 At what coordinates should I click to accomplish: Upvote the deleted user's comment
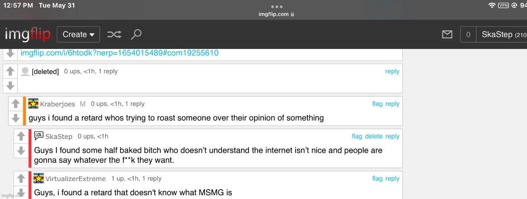[10, 72]
